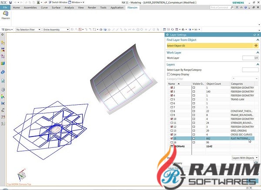The width and height of the screenshot is (261, 190).
Task: Click the Layer Settings reset icon
Action: click(254, 35)
